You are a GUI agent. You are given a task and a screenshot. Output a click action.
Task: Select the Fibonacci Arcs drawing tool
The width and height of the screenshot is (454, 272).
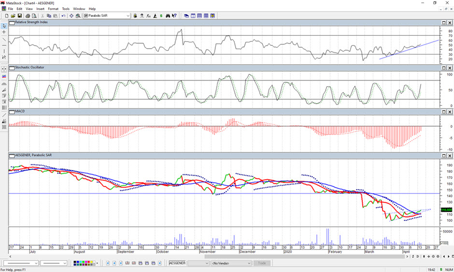(x=4, y=83)
